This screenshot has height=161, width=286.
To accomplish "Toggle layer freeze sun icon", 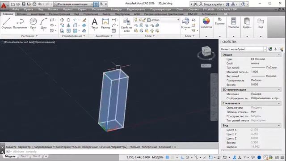I will pyautogui.click(x=140, y=20).
